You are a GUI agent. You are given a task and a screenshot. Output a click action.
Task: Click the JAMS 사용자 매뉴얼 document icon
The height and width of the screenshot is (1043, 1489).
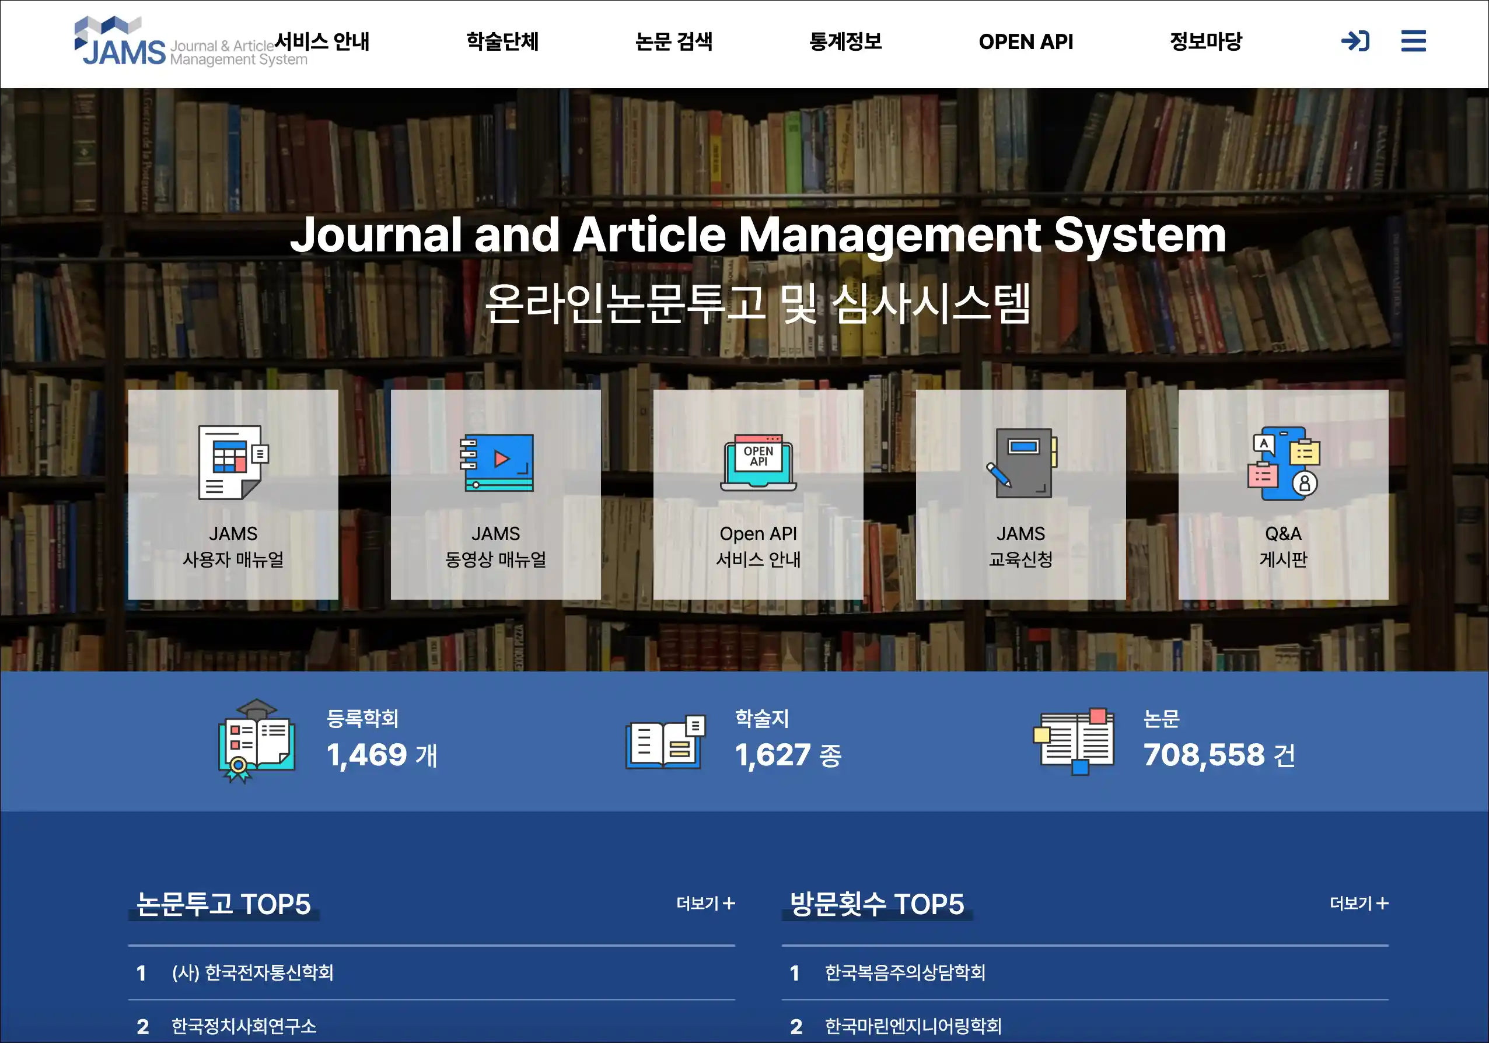(x=233, y=462)
